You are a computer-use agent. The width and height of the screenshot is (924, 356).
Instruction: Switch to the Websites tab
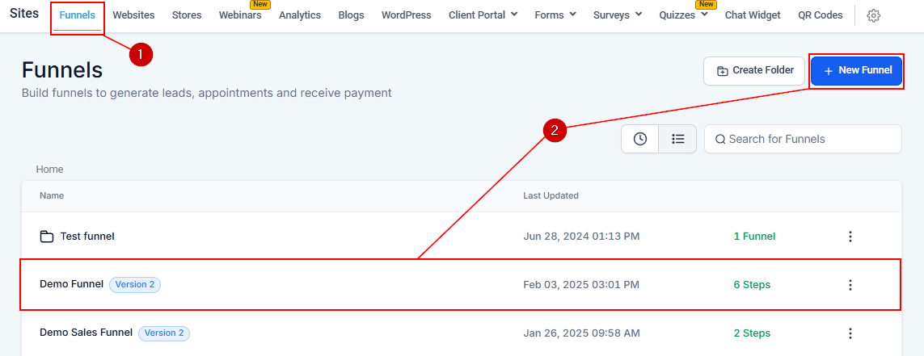tap(133, 15)
